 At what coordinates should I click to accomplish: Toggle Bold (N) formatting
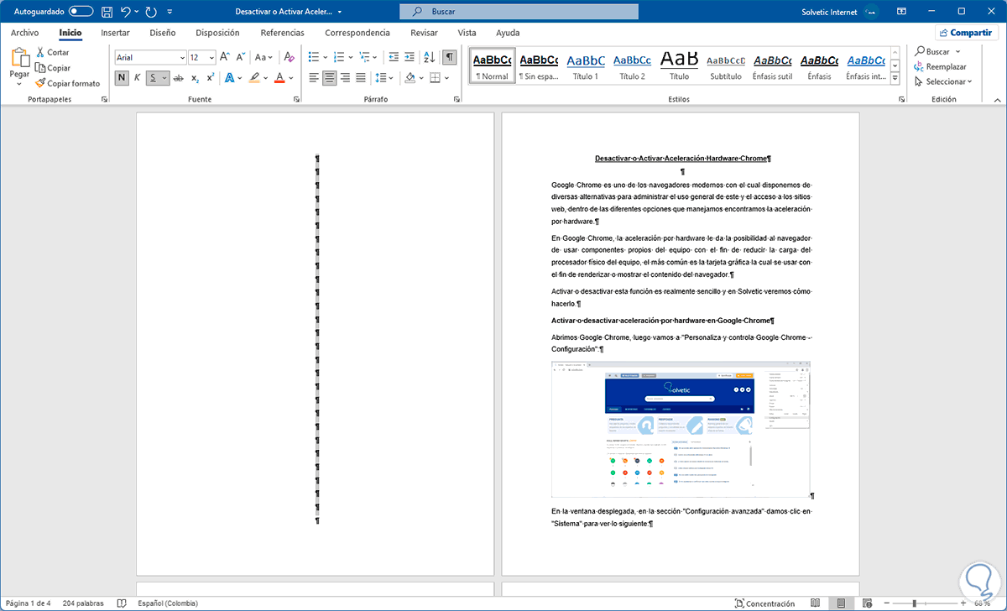point(122,78)
